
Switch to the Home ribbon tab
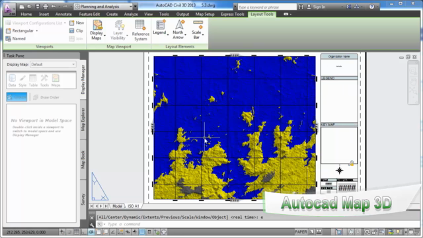(26, 14)
